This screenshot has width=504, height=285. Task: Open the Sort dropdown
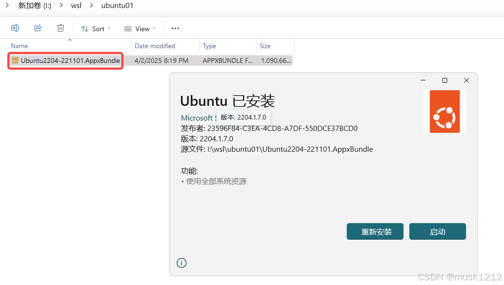pos(96,29)
